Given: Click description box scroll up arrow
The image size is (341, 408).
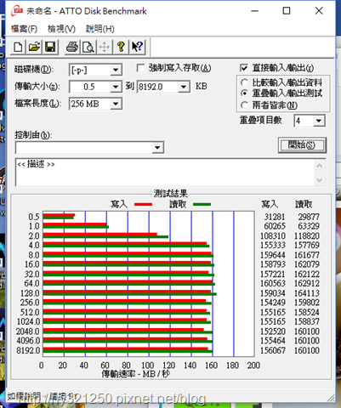Looking at the screenshot, I should click(320, 166).
